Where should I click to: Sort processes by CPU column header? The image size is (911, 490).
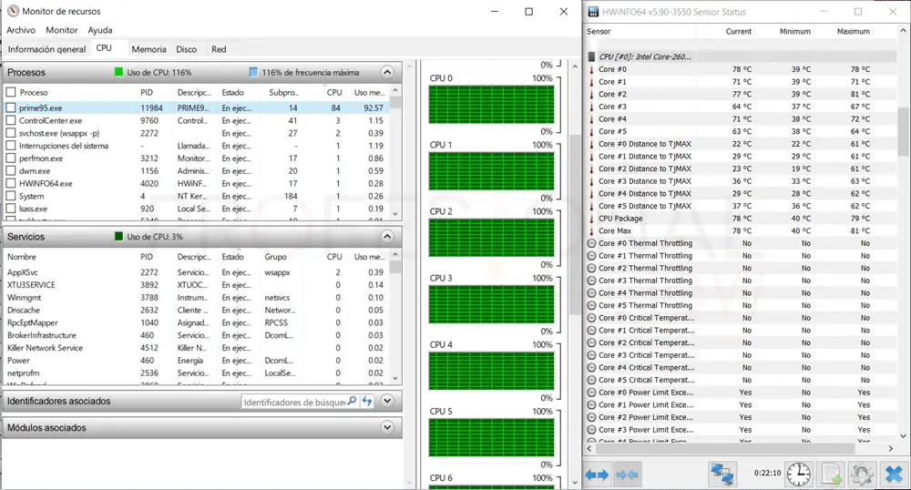(334, 92)
